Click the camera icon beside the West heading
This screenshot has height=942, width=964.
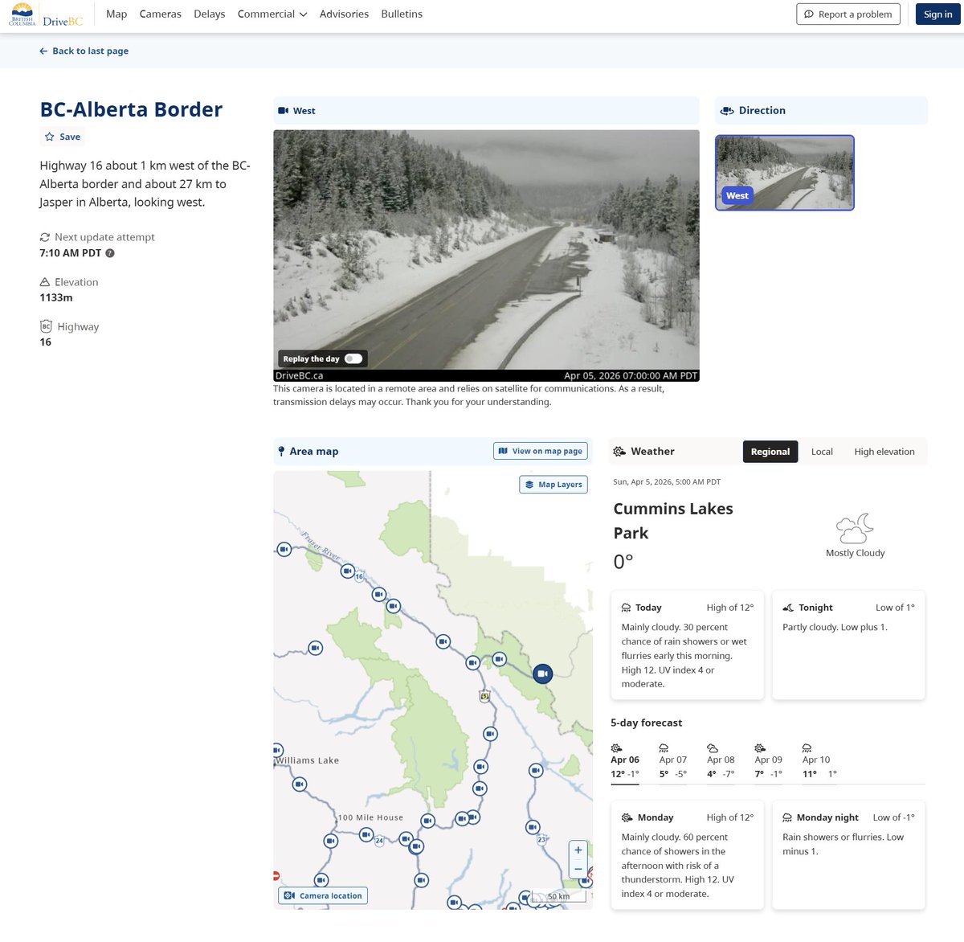[x=283, y=111]
